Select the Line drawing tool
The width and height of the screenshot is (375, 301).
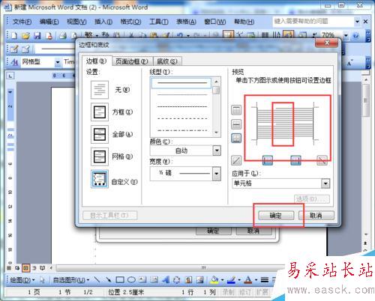[x=97, y=280]
